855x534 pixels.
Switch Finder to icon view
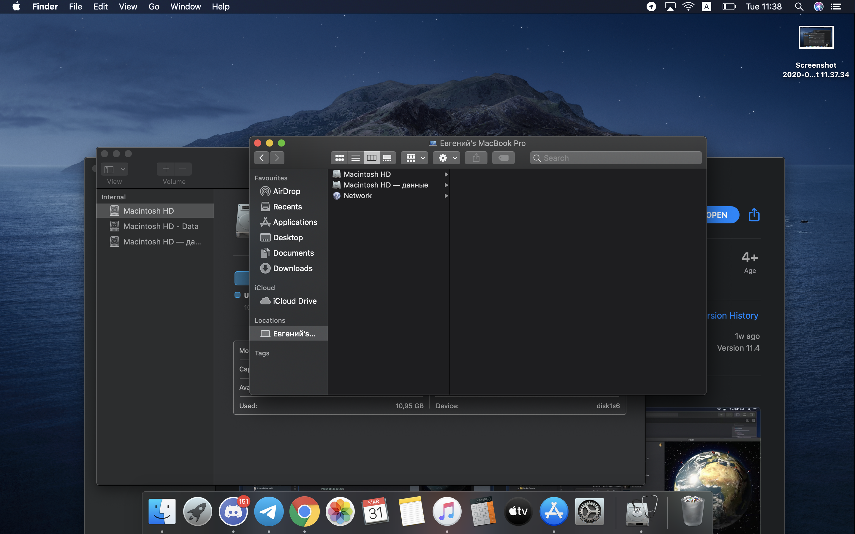point(339,158)
